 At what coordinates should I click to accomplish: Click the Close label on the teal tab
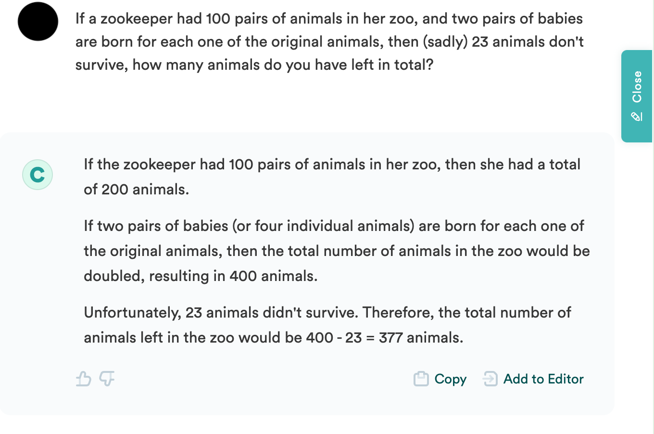tap(637, 87)
